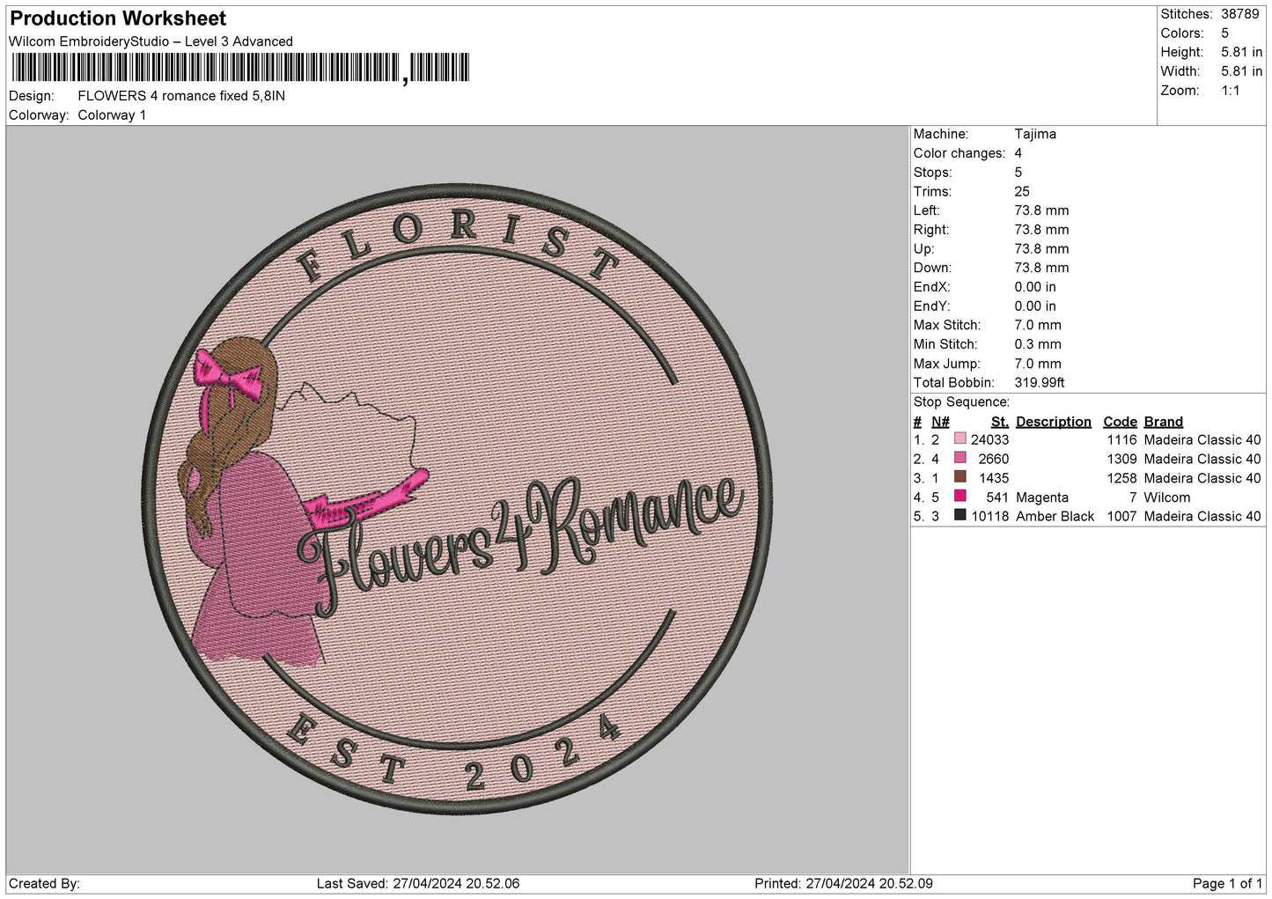Click the 'Created By:' footer label
Viewport: 1272px width, 899px height.
44,883
